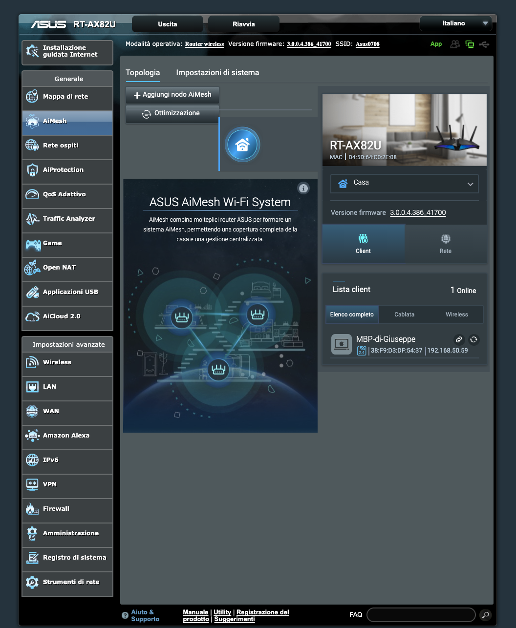The height and width of the screenshot is (628, 516).
Task: Open the Suggerimenti footer link
Action: [x=235, y=619]
